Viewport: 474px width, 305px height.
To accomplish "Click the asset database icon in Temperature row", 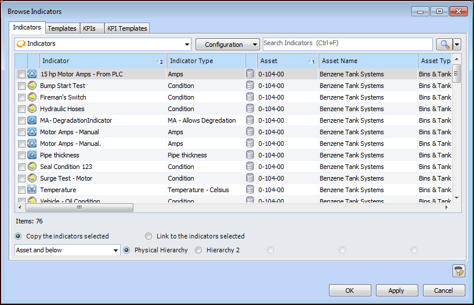I will tap(250, 190).
